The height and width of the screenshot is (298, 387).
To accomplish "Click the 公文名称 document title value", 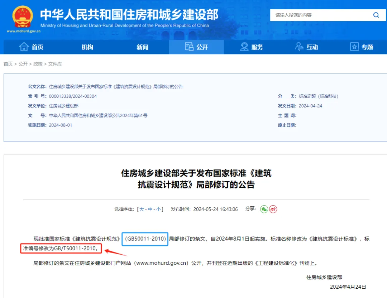I will [116, 87].
